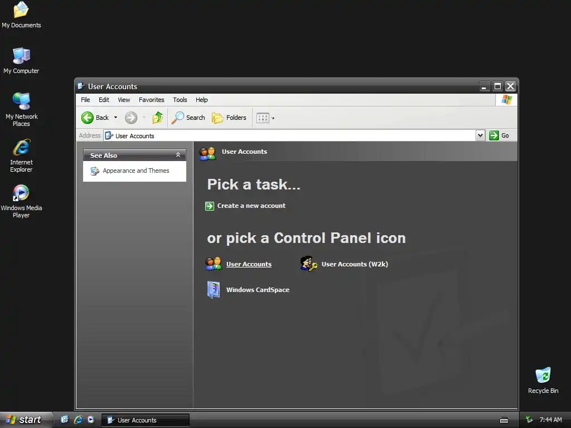Select the Windows Media Player desktop icon

22,201
